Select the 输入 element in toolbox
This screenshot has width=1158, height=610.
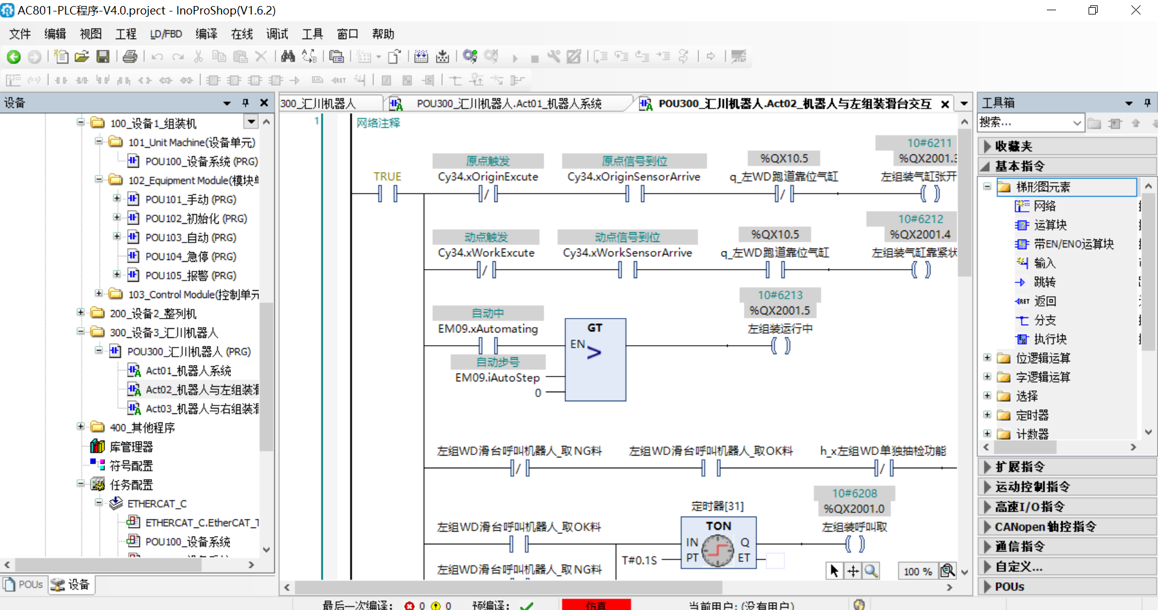click(x=1035, y=263)
